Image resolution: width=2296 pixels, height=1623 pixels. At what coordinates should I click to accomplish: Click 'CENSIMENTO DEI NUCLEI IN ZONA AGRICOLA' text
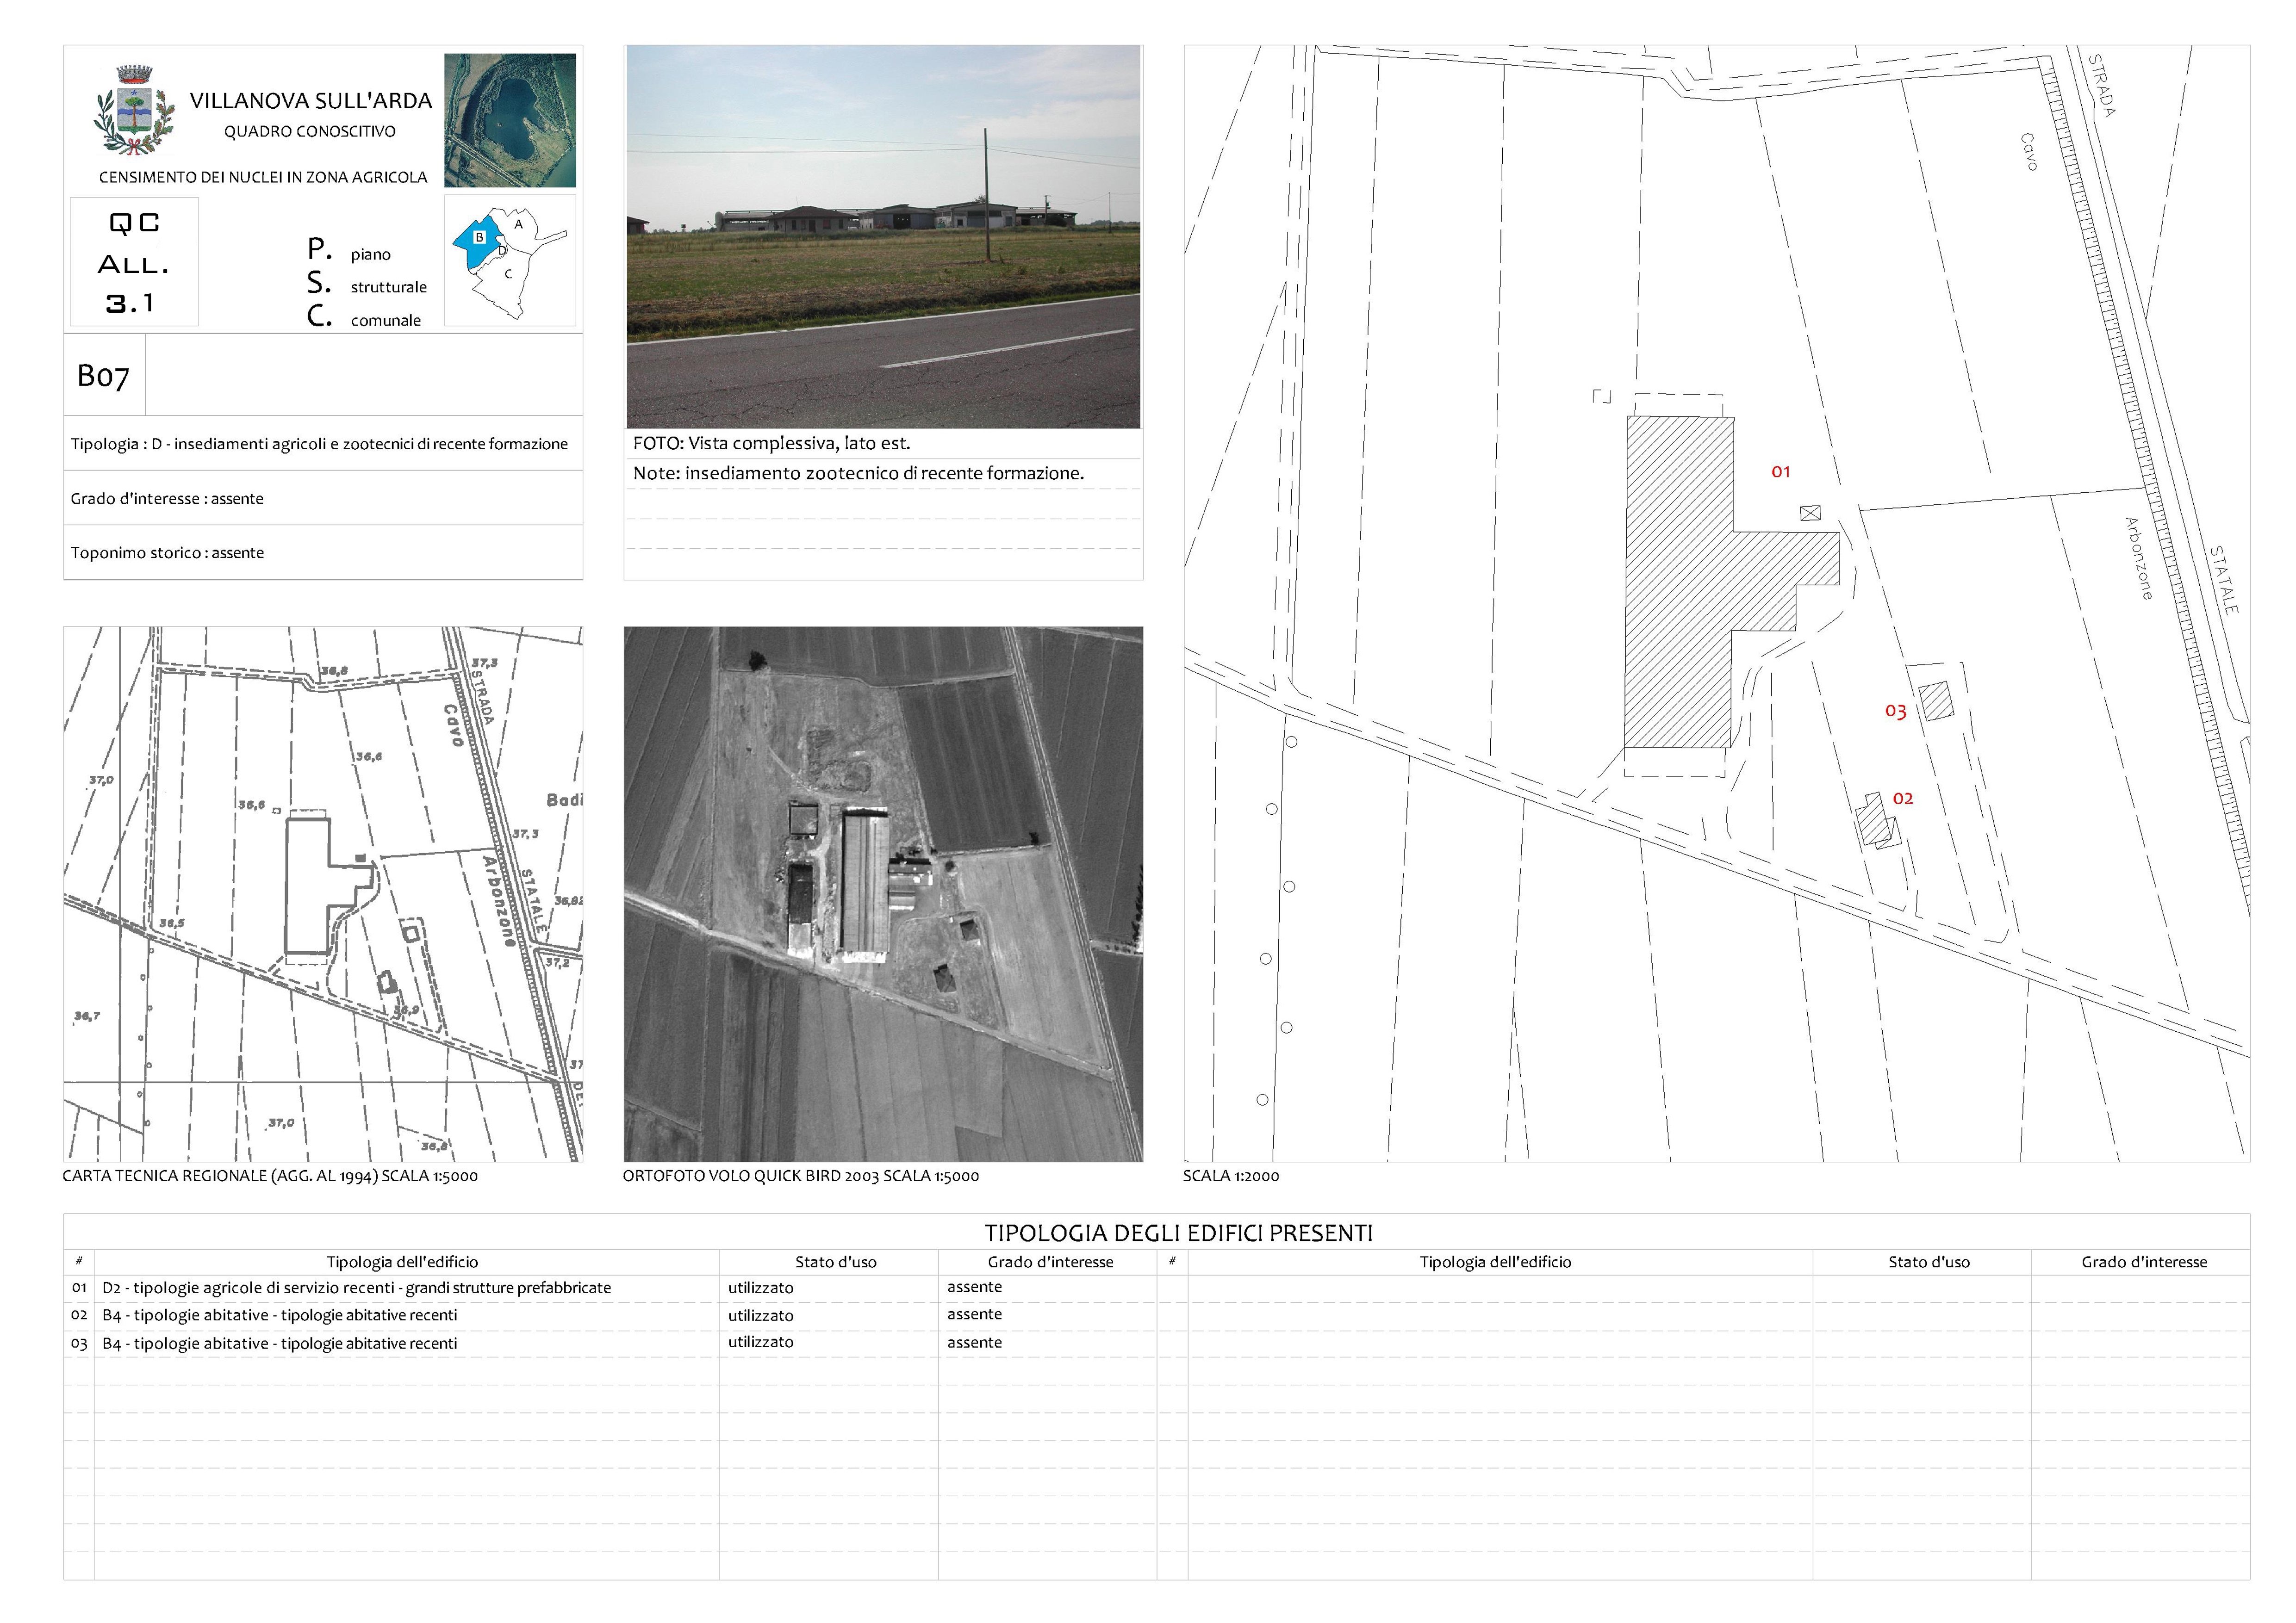point(263,177)
